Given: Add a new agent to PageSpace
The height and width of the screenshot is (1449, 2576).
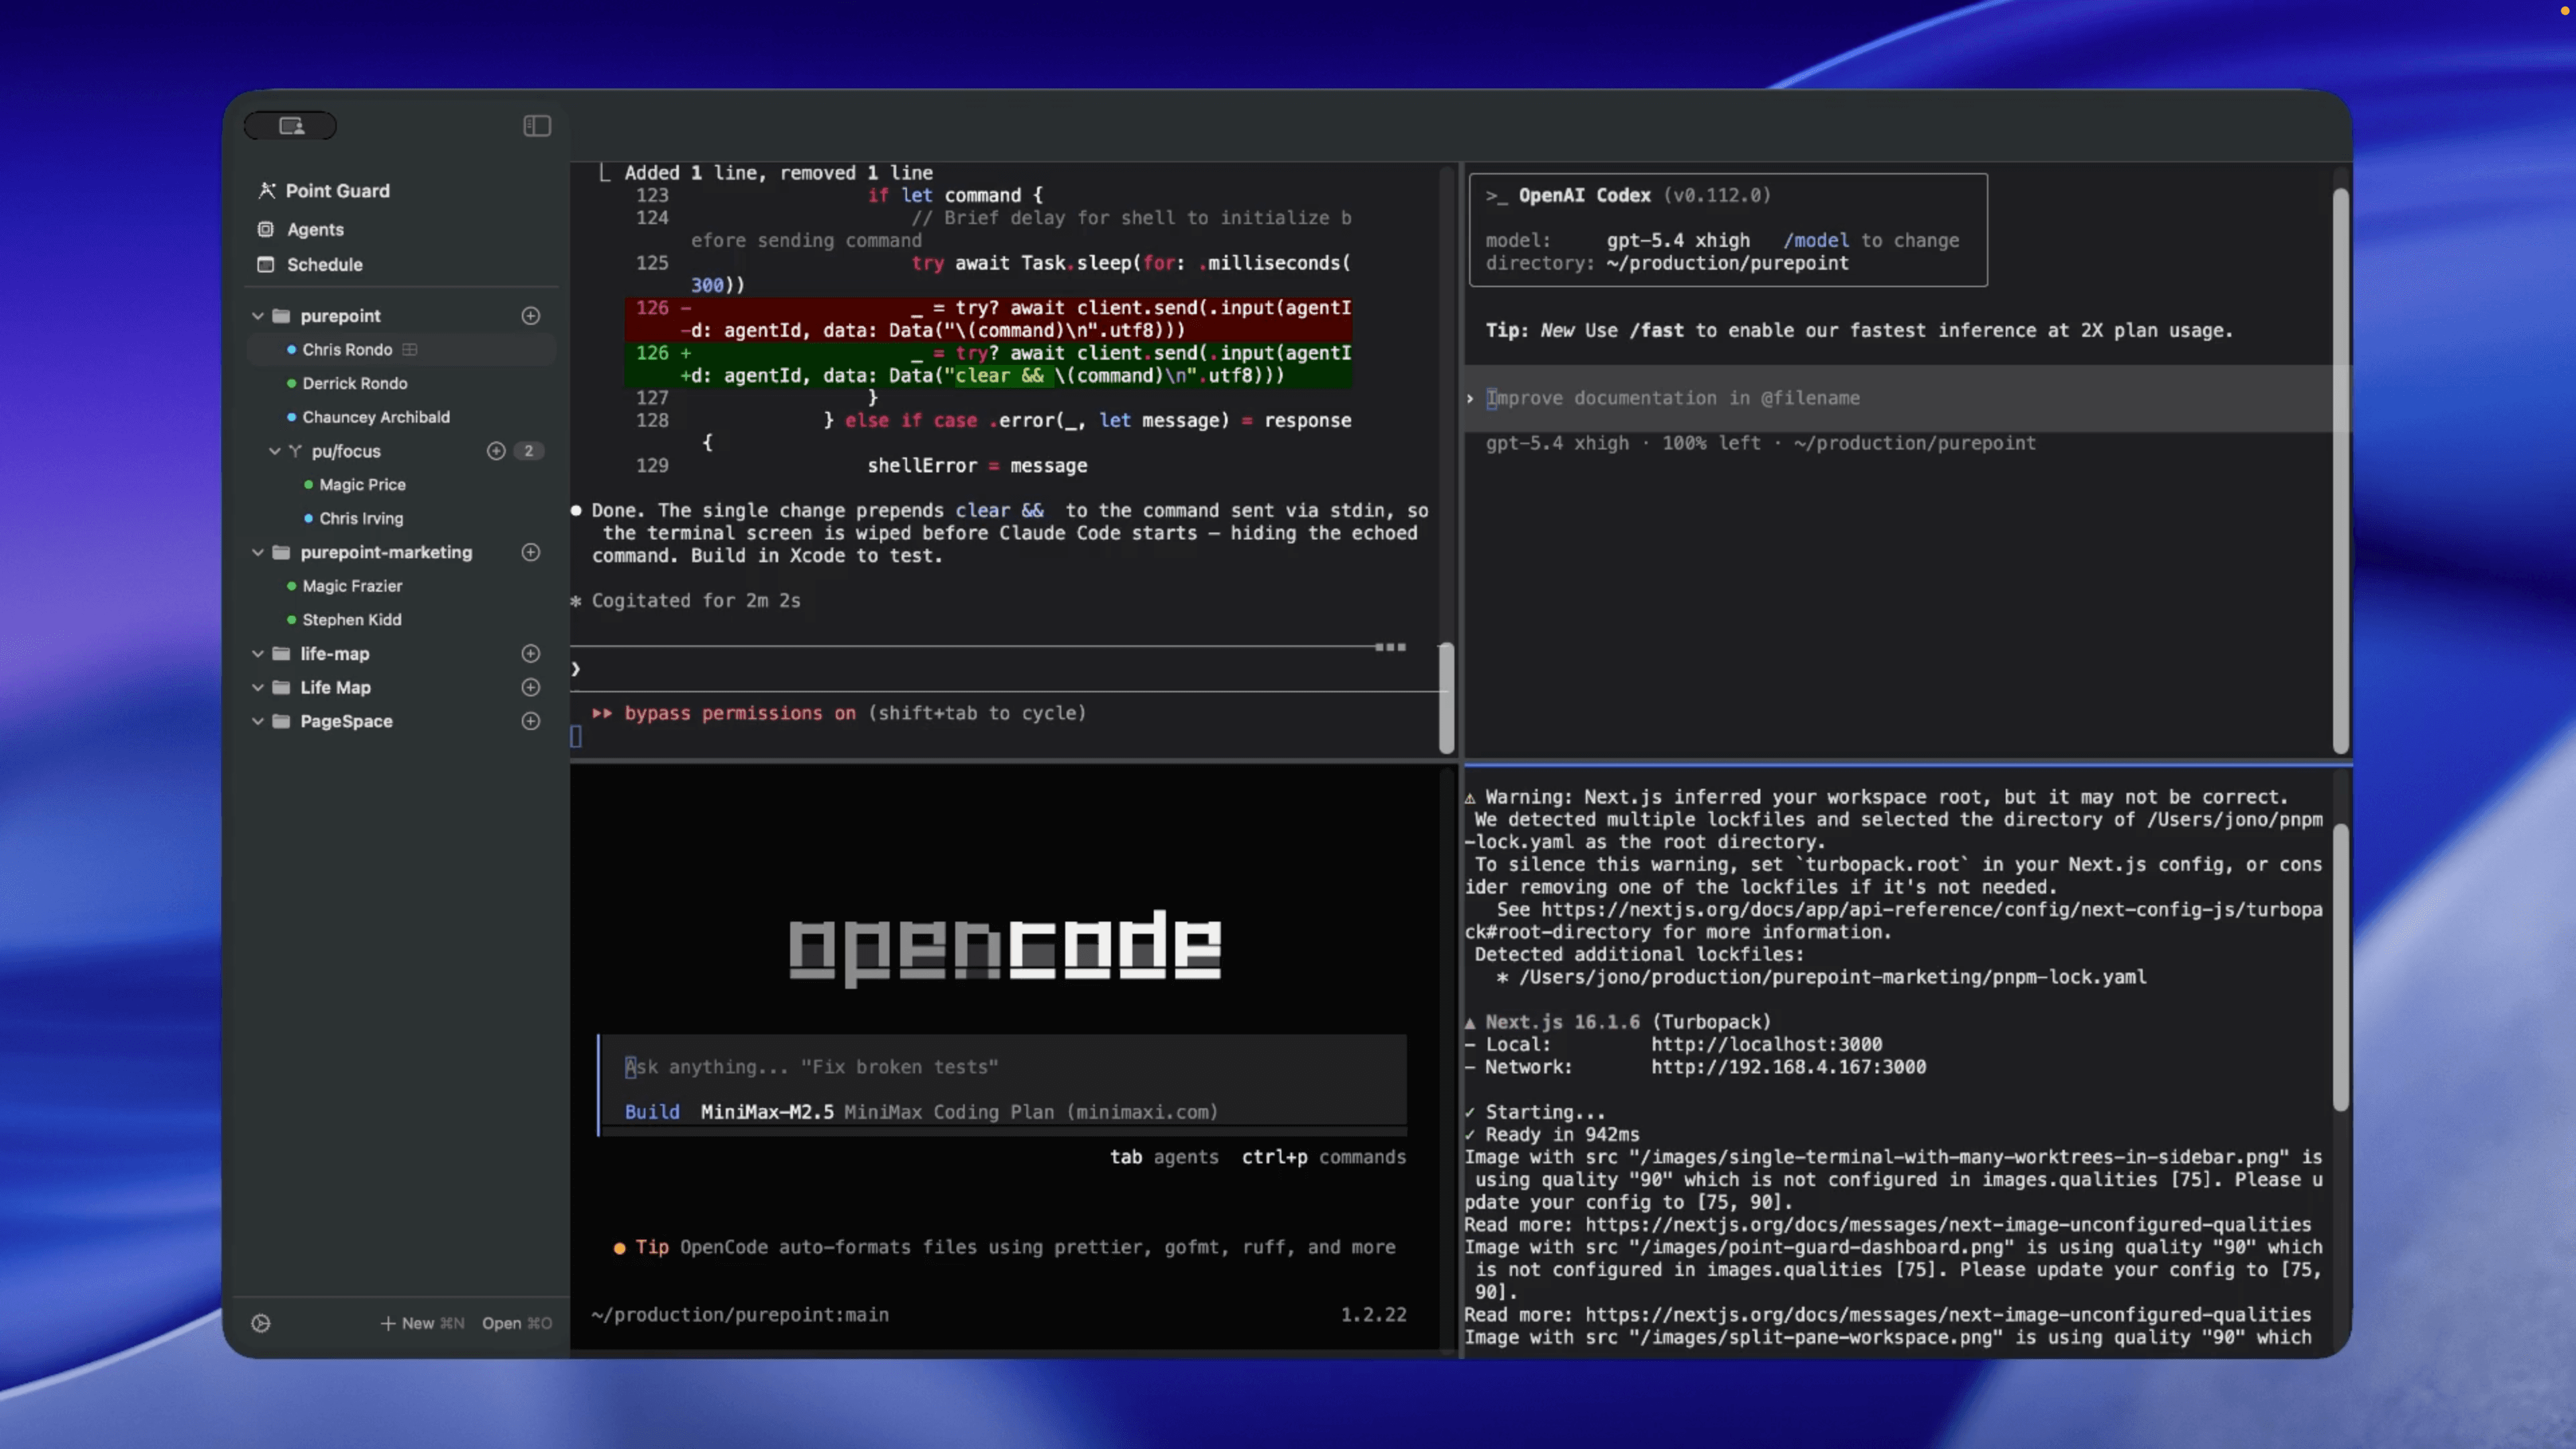Looking at the screenshot, I should pyautogui.click(x=531, y=721).
